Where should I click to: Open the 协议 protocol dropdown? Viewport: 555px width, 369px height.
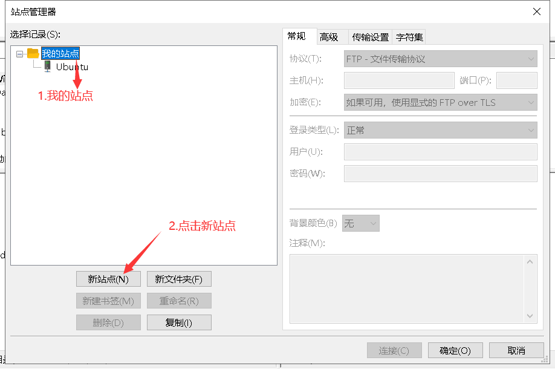tap(440, 59)
